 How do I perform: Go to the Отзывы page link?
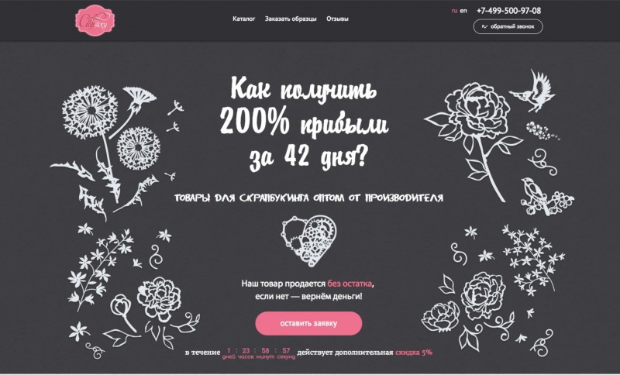337,19
